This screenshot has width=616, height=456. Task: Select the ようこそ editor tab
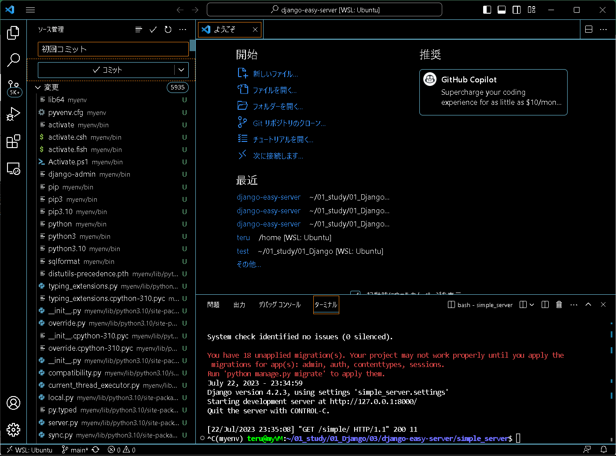point(229,30)
